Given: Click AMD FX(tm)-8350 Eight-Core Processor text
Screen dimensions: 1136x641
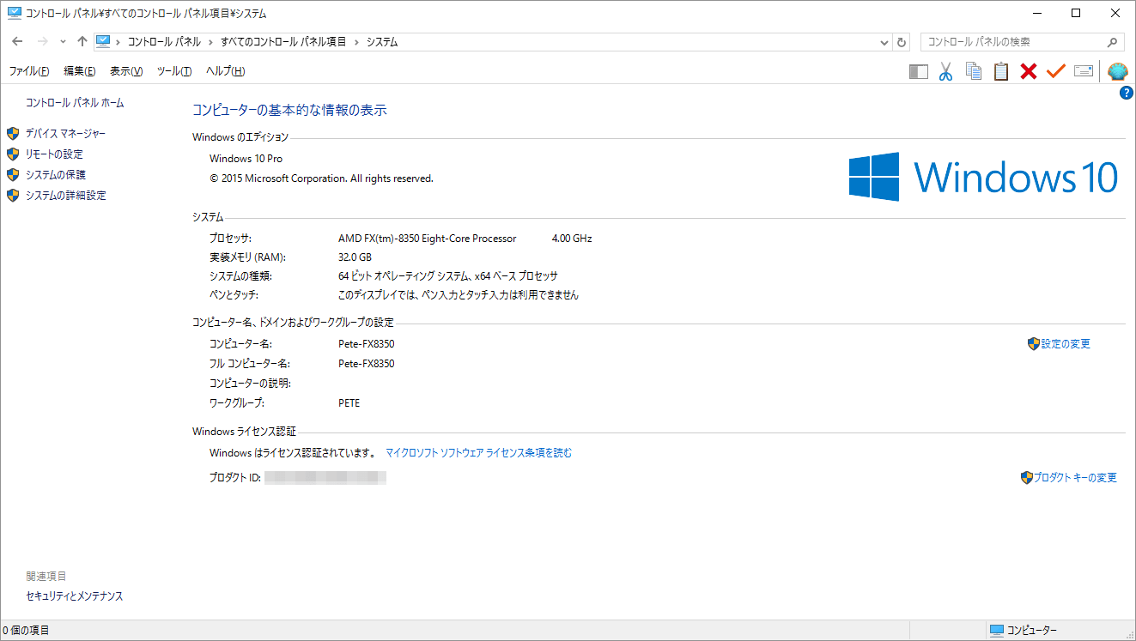Looking at the screenshot, I should point(428,239).
